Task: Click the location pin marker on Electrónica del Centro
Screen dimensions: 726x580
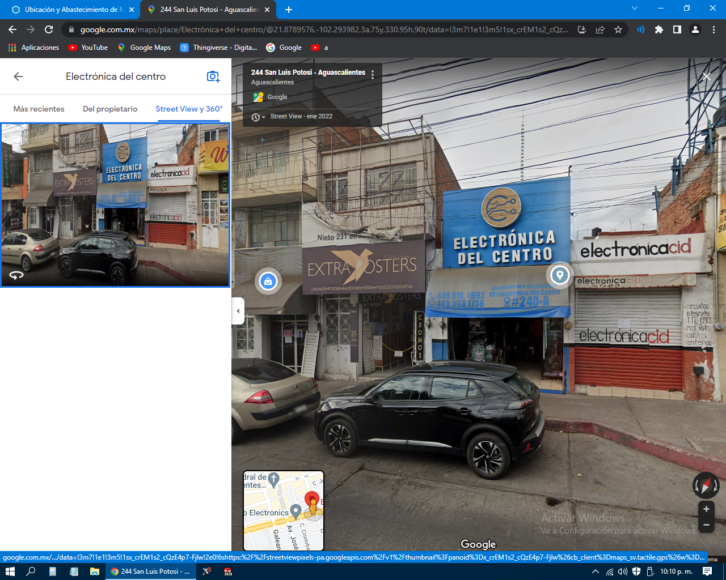Action: pos(560,275)
